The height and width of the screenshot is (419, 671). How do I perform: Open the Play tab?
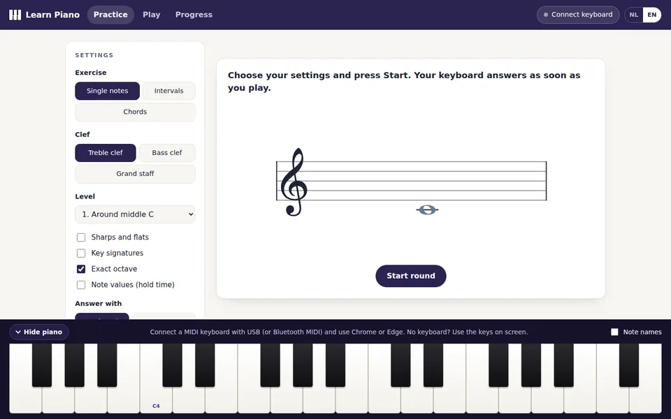pos(152,15)
